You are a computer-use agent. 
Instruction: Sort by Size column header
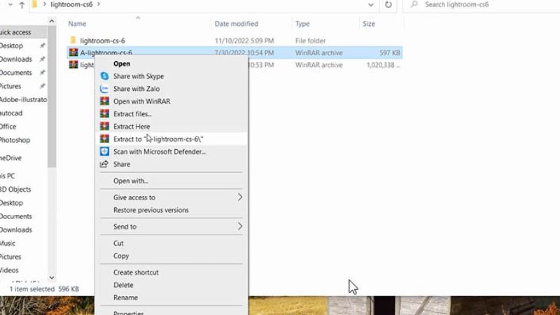(369, 24)
